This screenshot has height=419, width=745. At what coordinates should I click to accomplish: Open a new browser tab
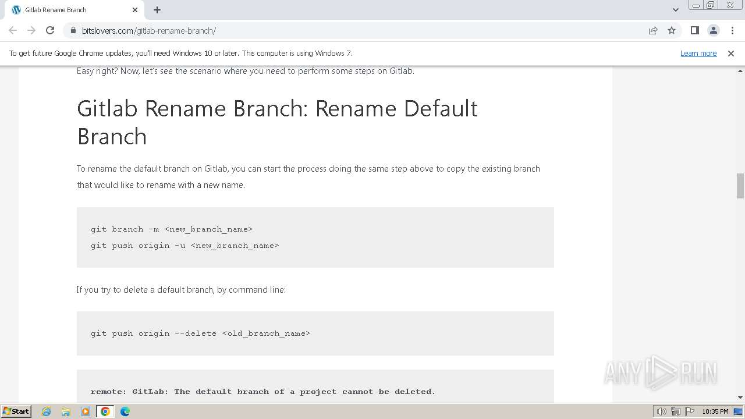tap(157, 10)
